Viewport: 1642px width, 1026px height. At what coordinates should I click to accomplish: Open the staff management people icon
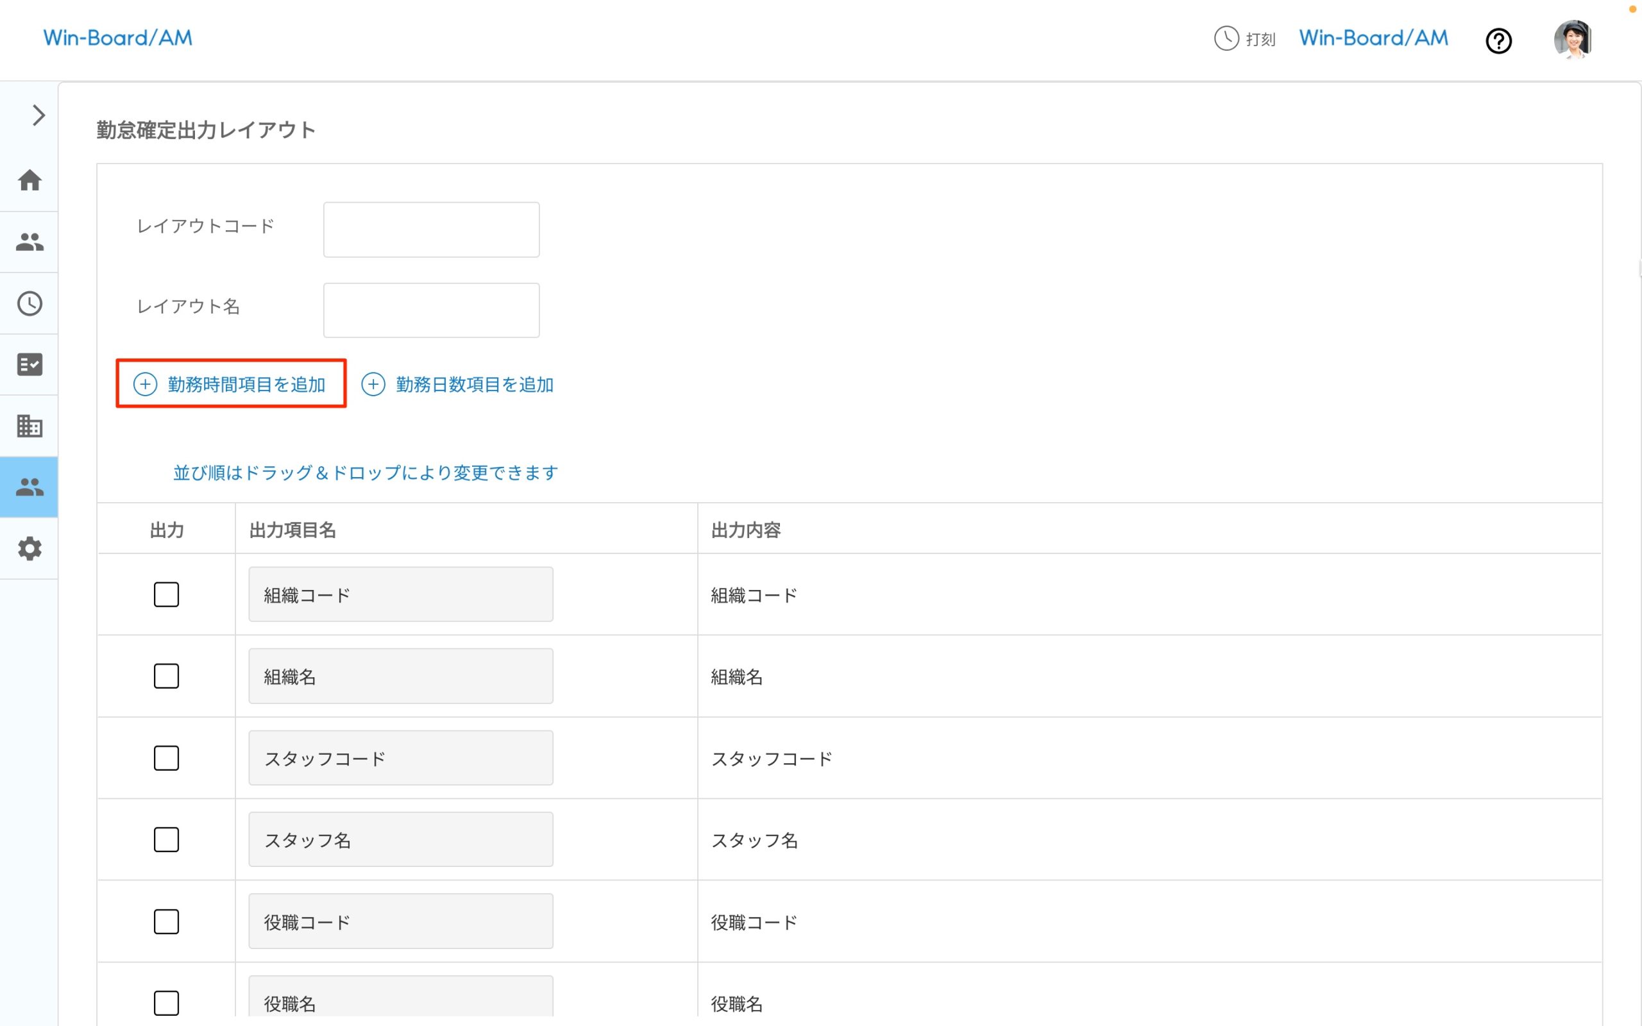coord(29,242)
